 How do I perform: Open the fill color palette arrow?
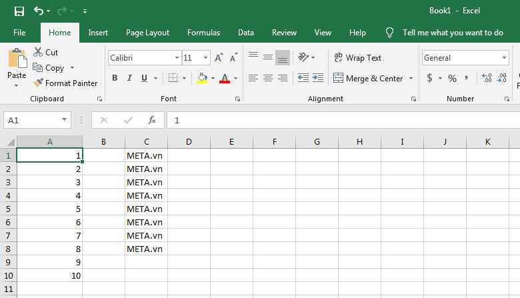pos(213,78)
